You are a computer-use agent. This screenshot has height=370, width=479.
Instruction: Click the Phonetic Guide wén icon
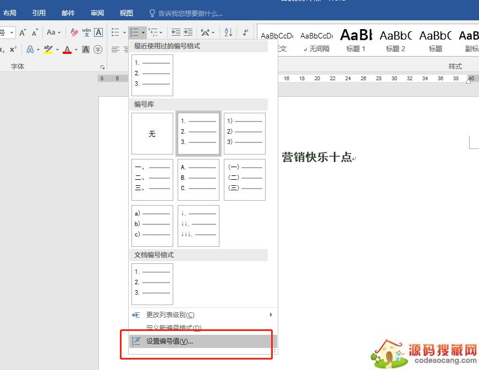[86, 32]
